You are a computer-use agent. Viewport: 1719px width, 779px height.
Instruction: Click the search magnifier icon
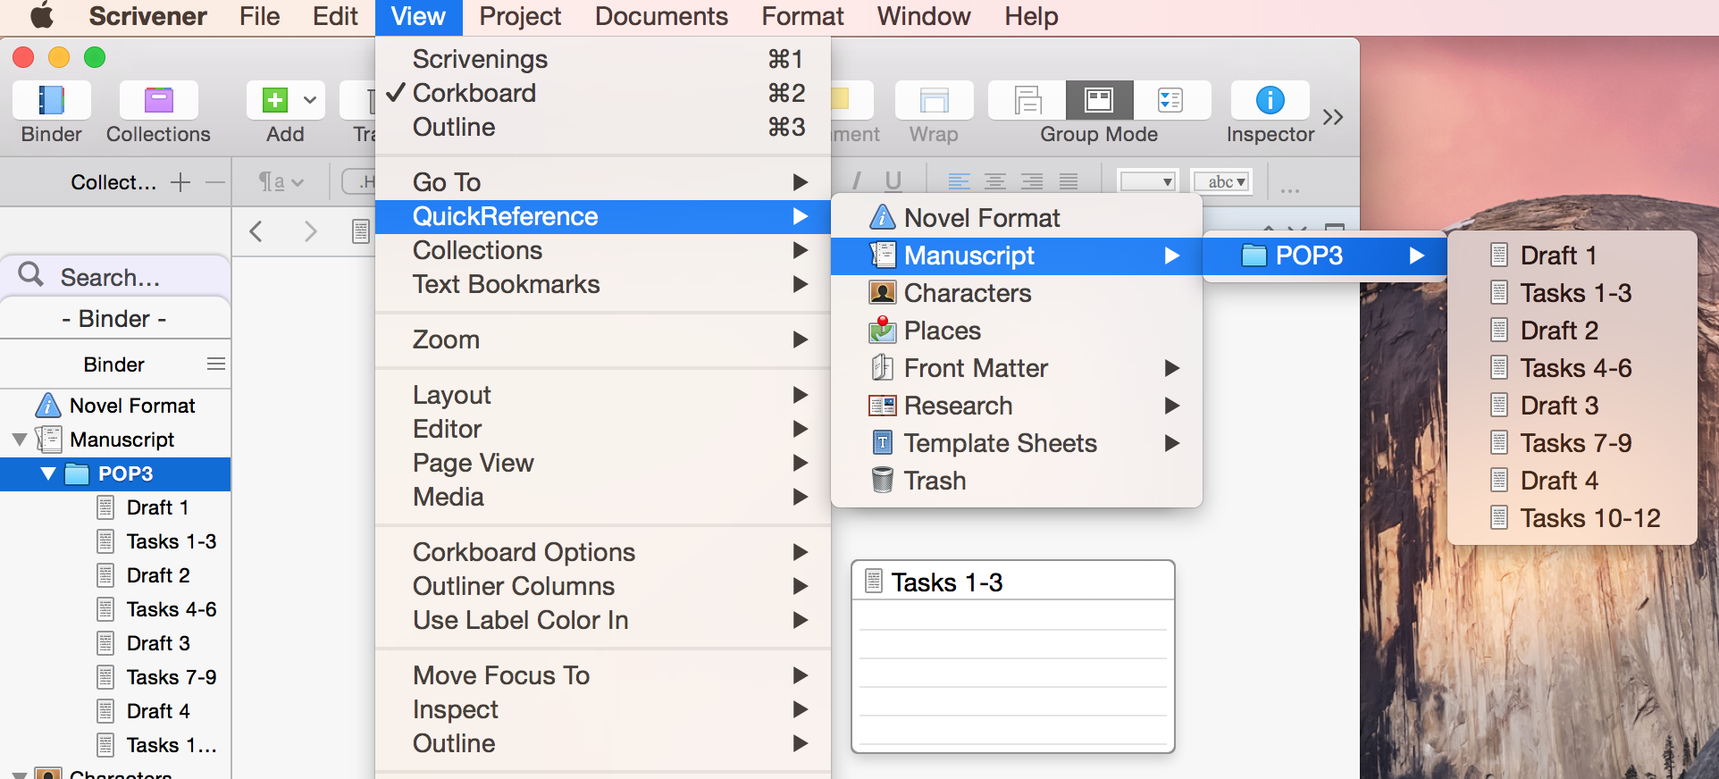coord(31,274)
